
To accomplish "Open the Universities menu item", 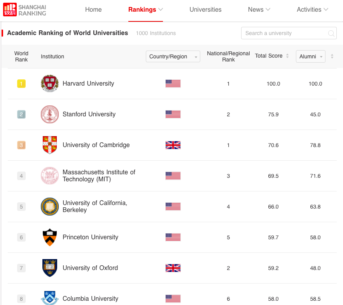I will pos(205,9).
